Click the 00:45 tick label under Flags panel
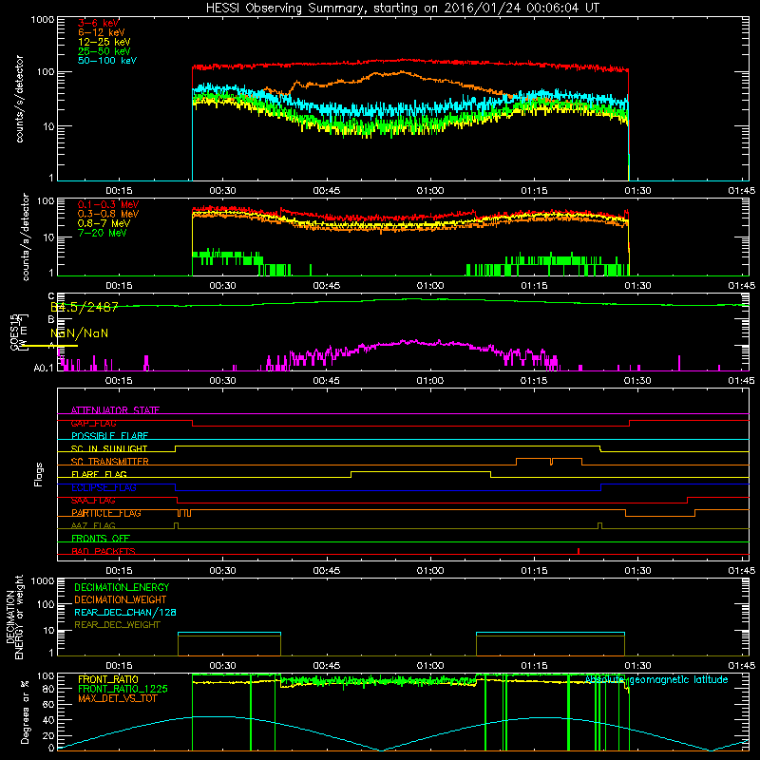This screenshot has height=760, width=760. 326,571
